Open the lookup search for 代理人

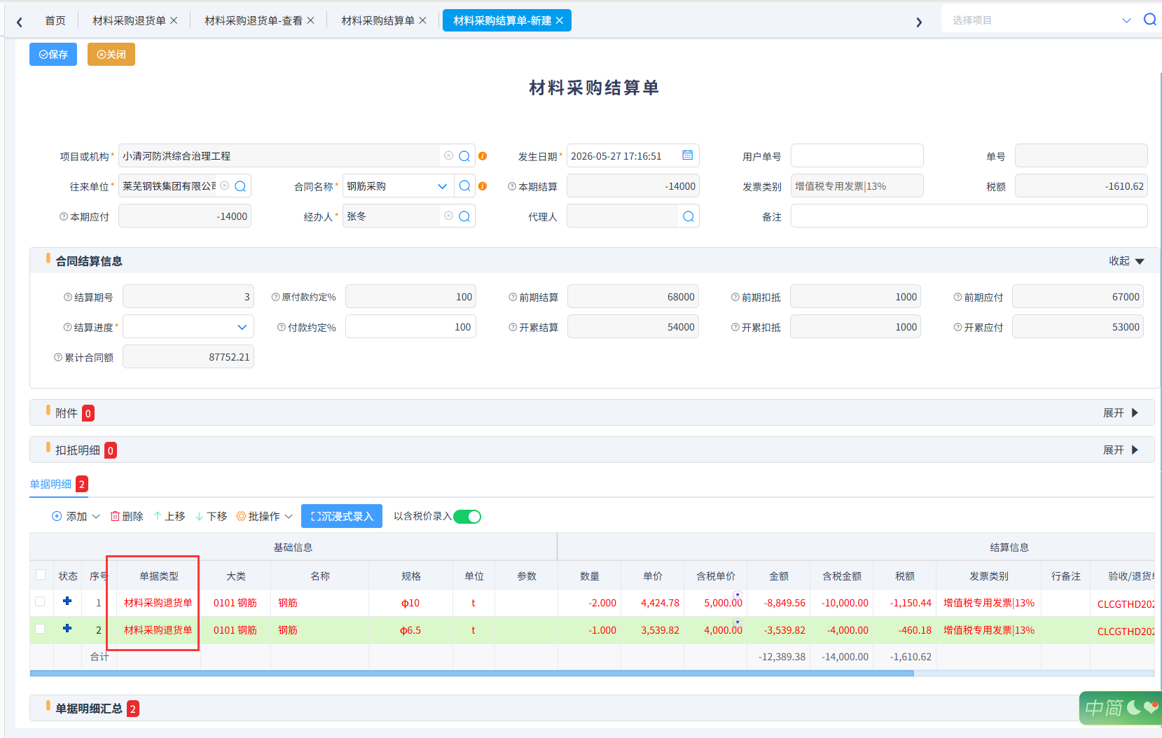689,216
